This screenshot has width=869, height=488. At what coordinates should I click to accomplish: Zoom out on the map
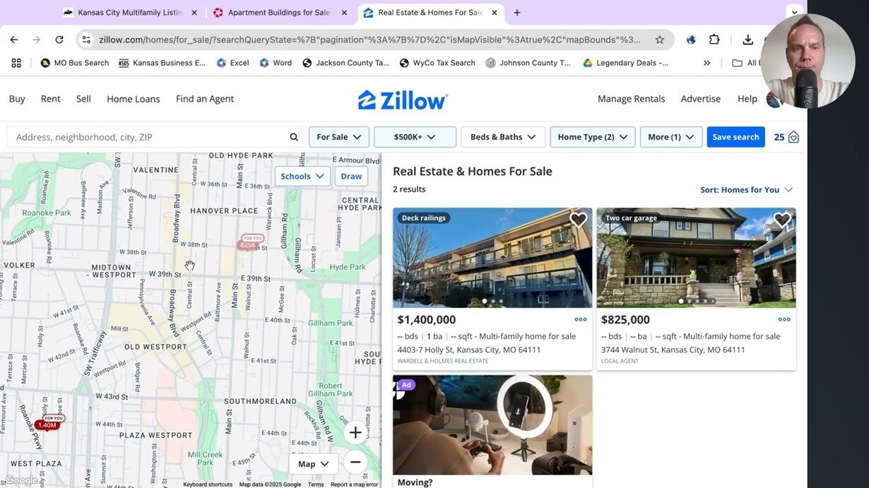[355, 462]
